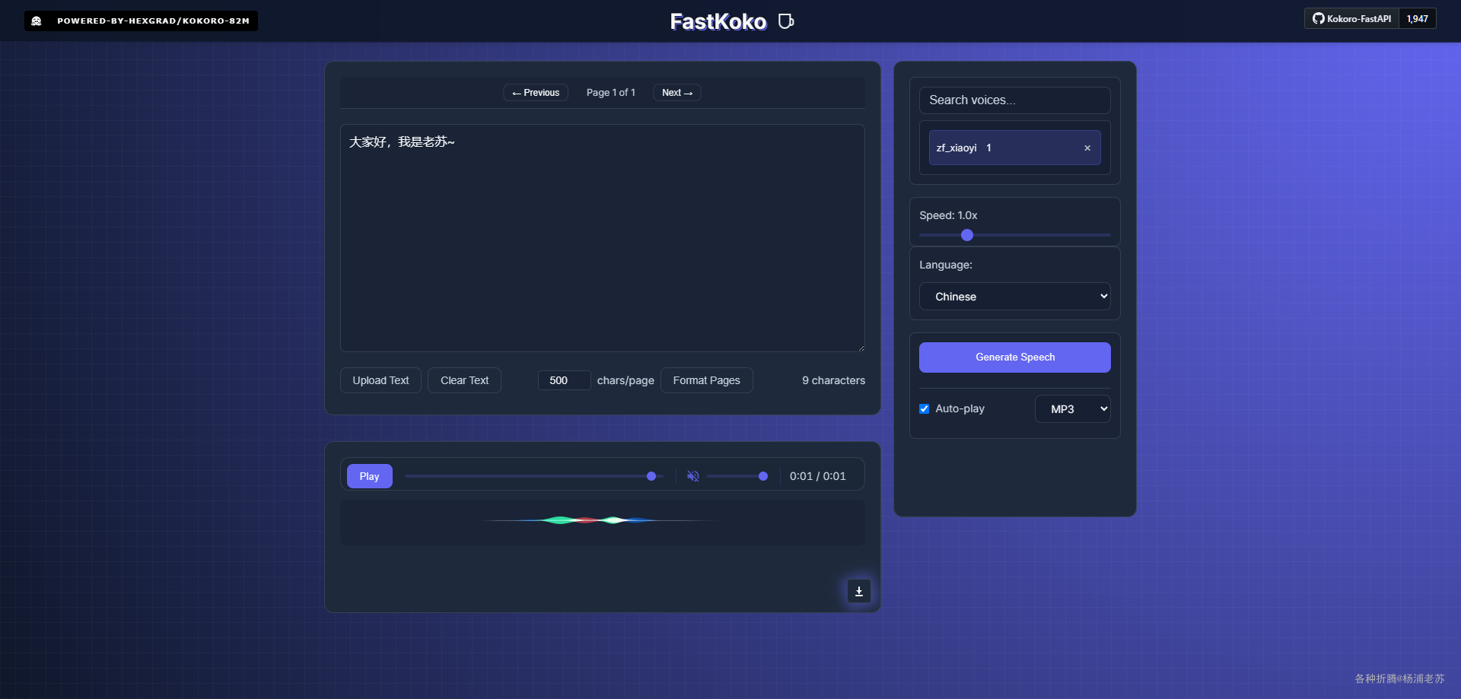Remove the zf_xiaoyi voice with its X

pyautogui.click(x=1087, y=148)
